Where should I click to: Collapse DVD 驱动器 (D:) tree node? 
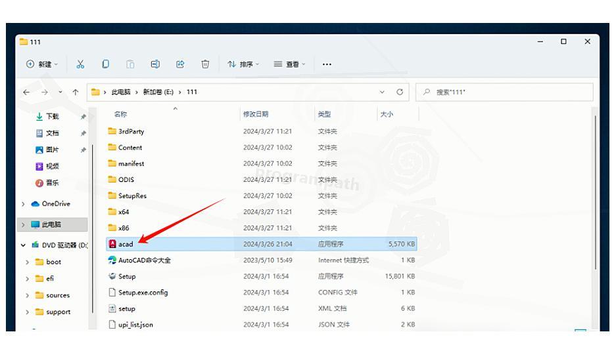(x=23, y=245)
